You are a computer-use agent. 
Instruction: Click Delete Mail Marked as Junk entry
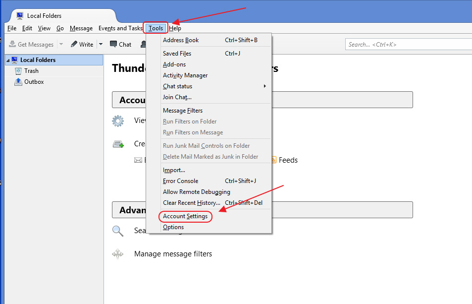point(216,157)
